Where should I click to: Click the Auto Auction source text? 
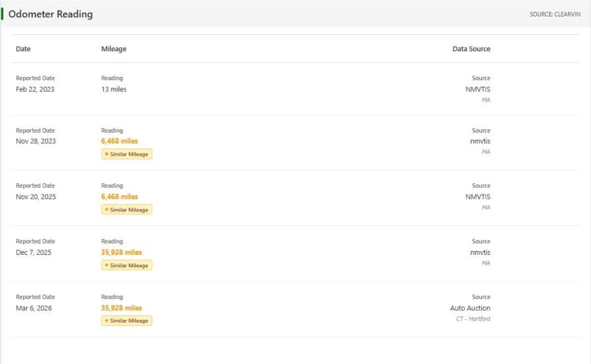[x=470, y=308]
